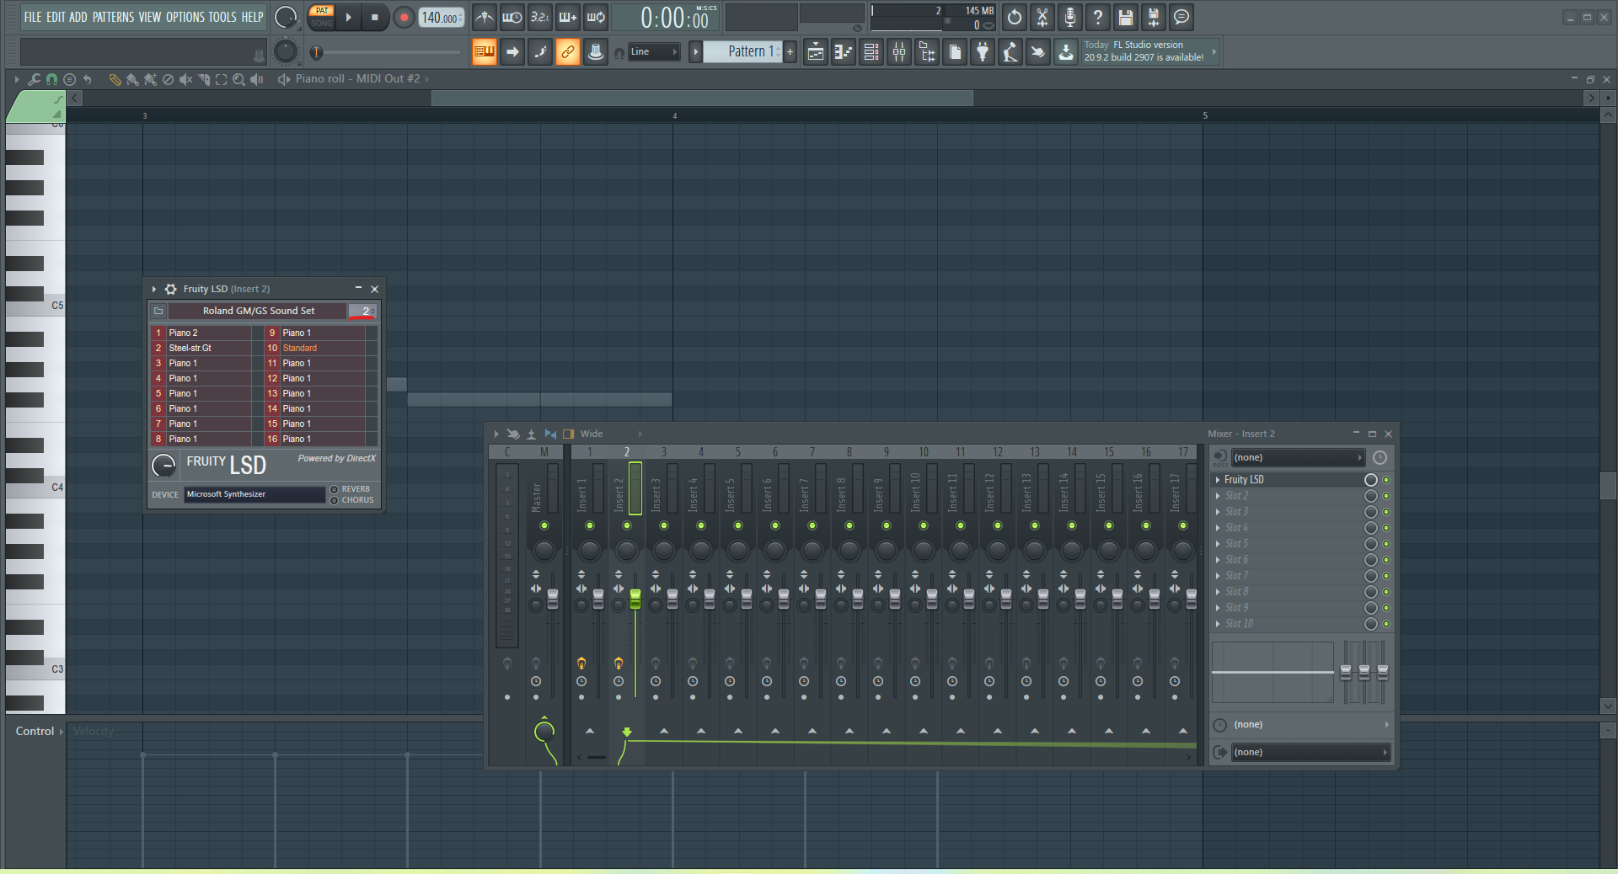Click the piano roll horizontal scrollbar
Viewport: 1618px width, 874px height.
(x=702, y=99)
